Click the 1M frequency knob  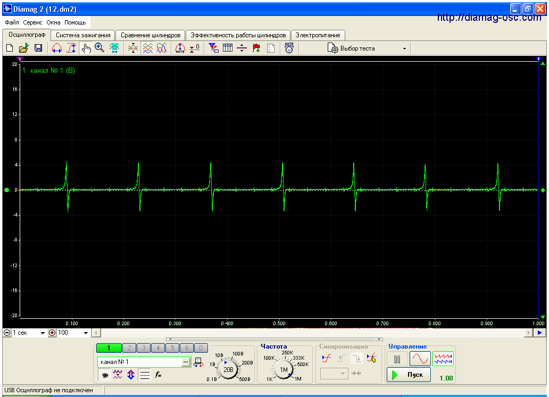click(284, 369)
